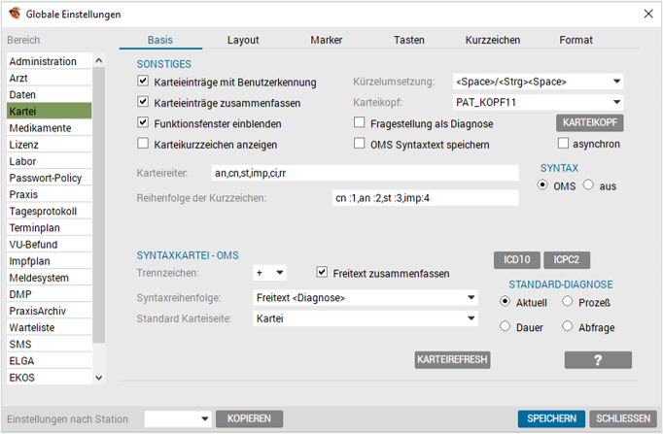Open the Syntaxreihenfolge dropdown

(x=366, y=298)
